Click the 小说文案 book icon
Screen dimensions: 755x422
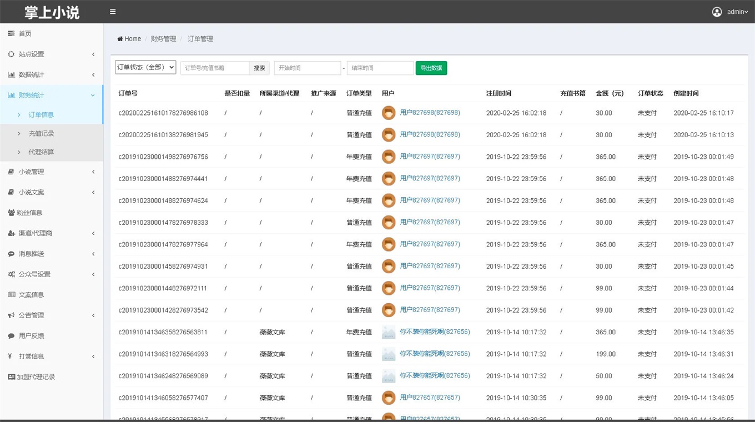pyautogui.click(x=11, y=192)
